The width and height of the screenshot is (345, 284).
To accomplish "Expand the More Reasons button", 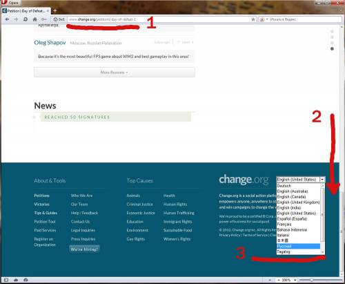I will point(115,73).
